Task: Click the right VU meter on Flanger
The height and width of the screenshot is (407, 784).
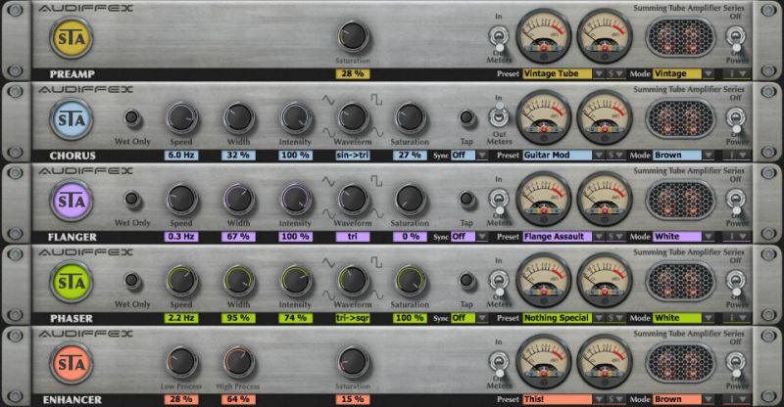Action: pos(605,200)
